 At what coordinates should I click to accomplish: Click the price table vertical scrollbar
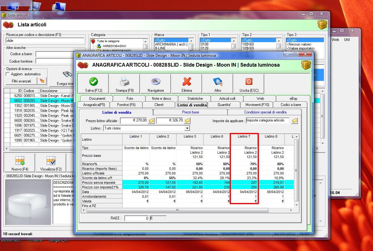pos(296,171)
